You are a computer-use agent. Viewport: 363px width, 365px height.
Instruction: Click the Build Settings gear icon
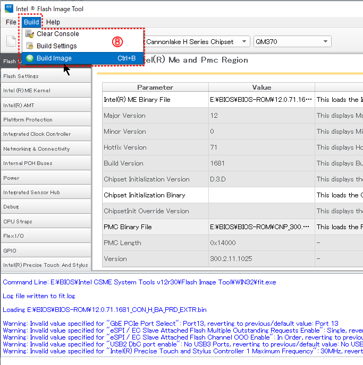[x=30, y=46]
